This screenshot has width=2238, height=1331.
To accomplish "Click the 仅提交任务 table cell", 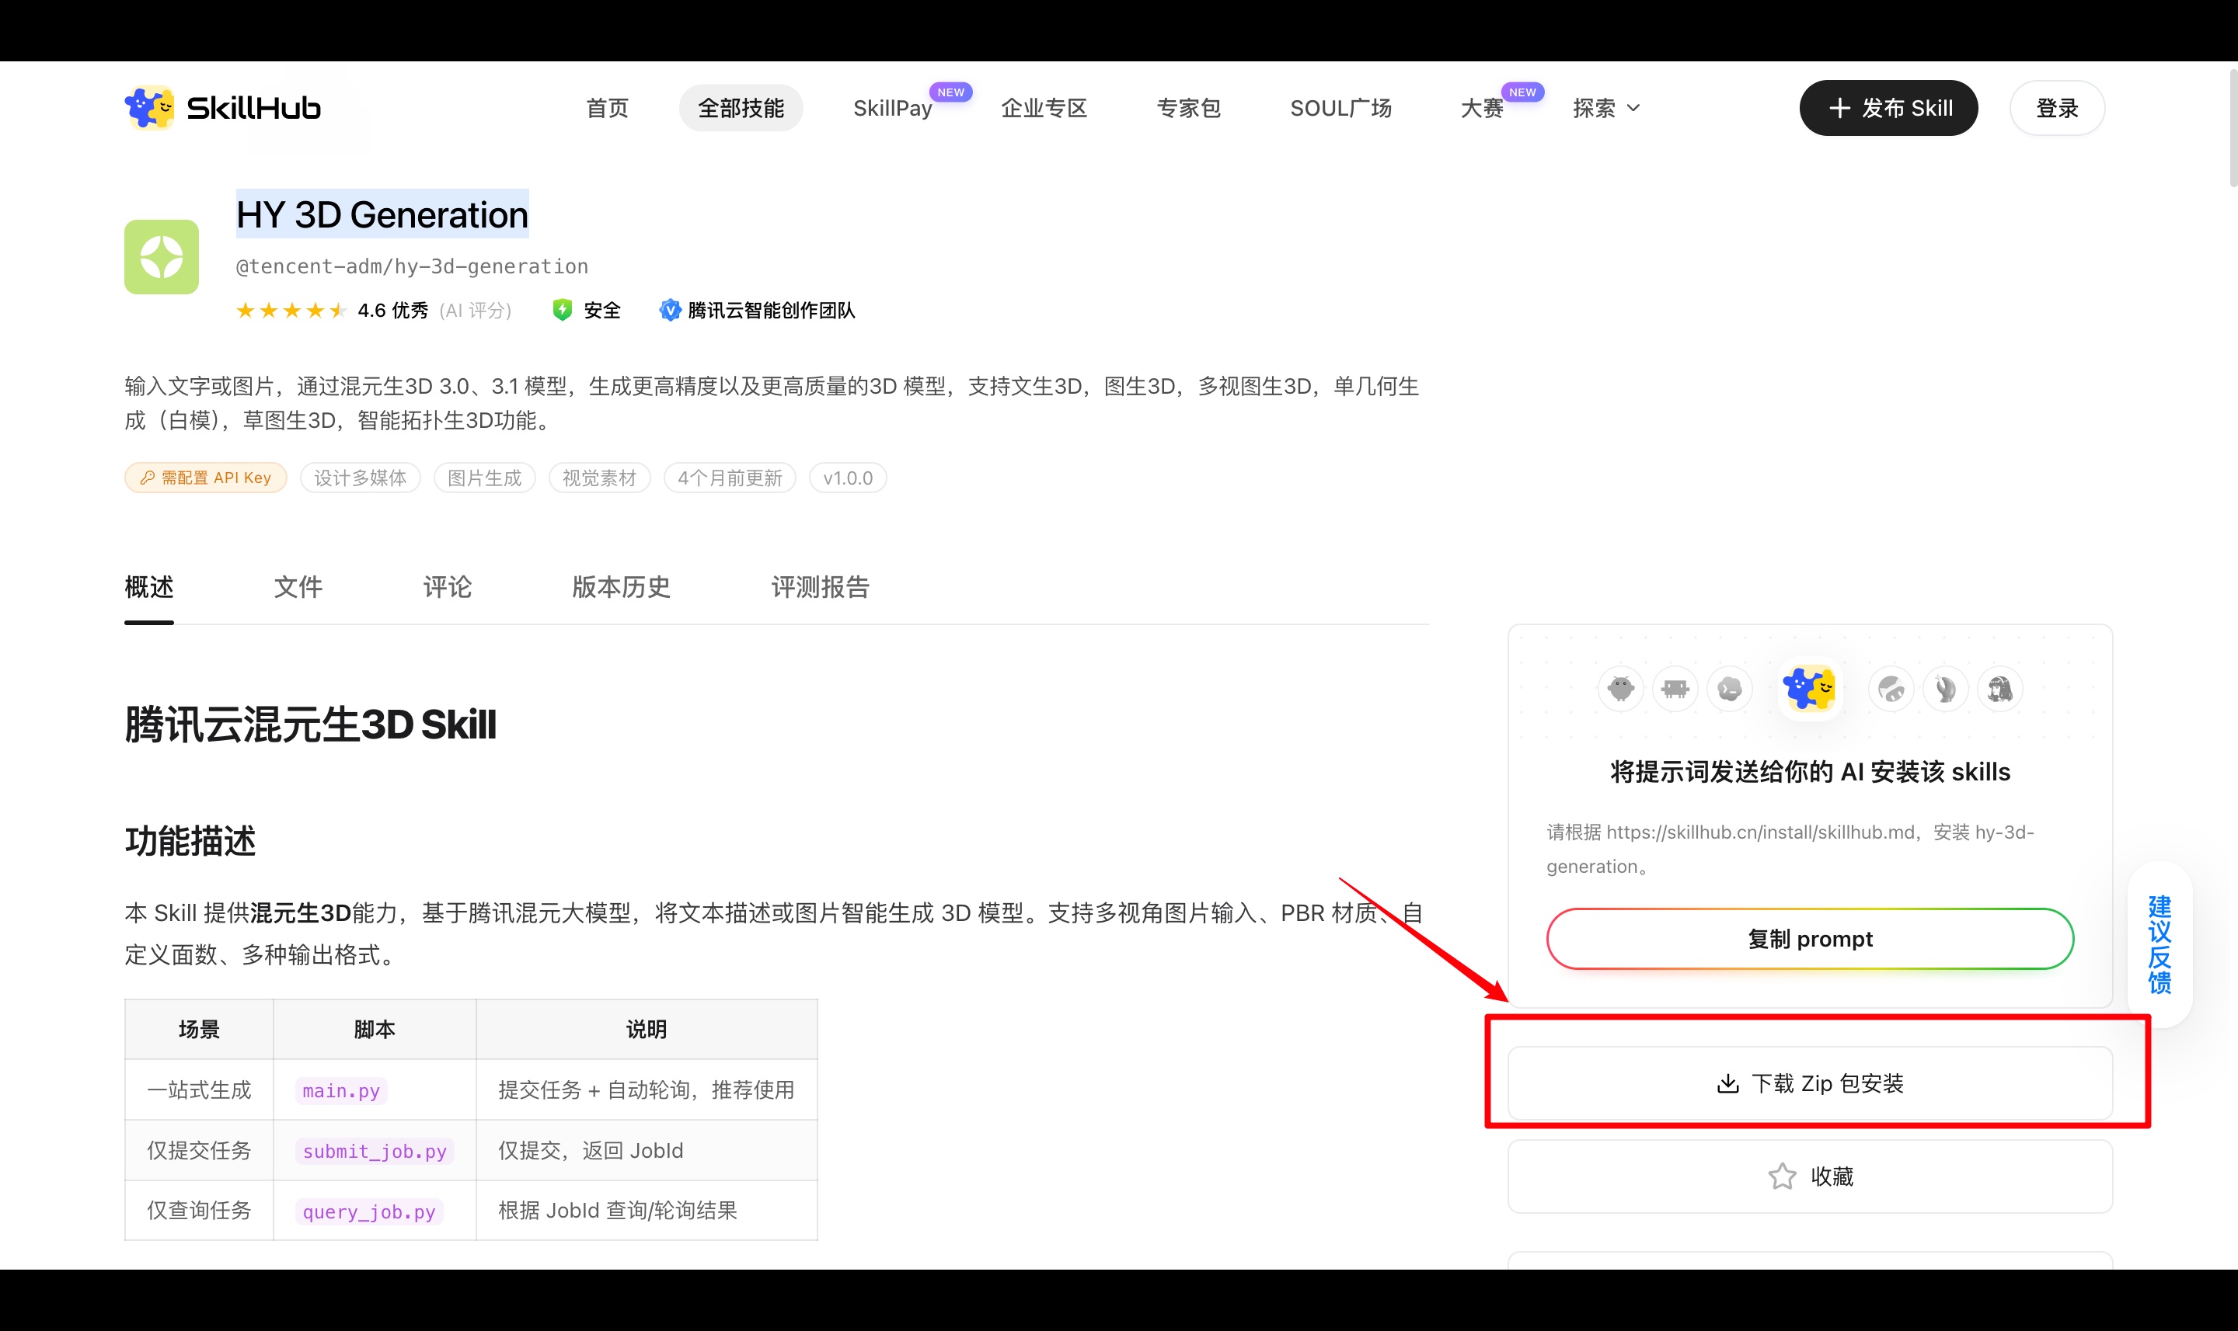I will pos(199,1151).
